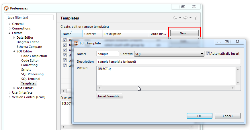Click into the Pattern text area

pyautogui.click(x=166, y=76)
